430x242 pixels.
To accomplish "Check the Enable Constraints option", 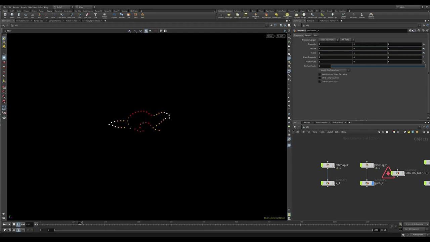I will 320,81.
